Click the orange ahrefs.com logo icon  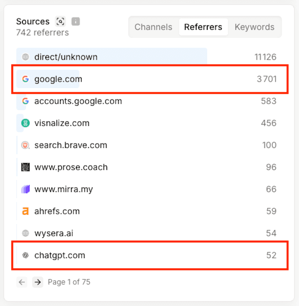pos(25,211)
